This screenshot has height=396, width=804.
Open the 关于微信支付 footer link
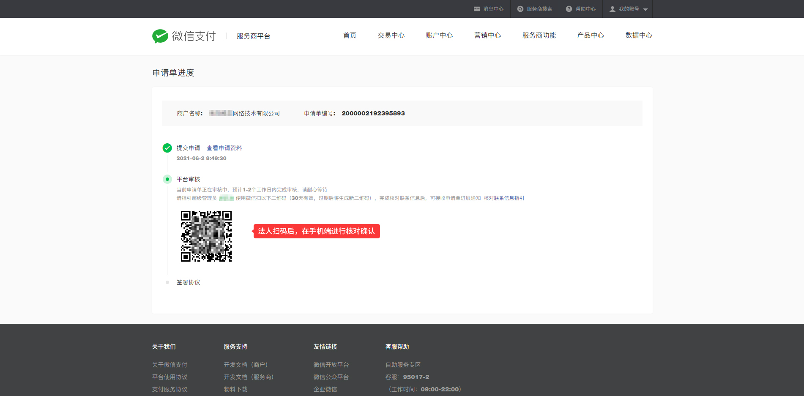coord(170,365)
